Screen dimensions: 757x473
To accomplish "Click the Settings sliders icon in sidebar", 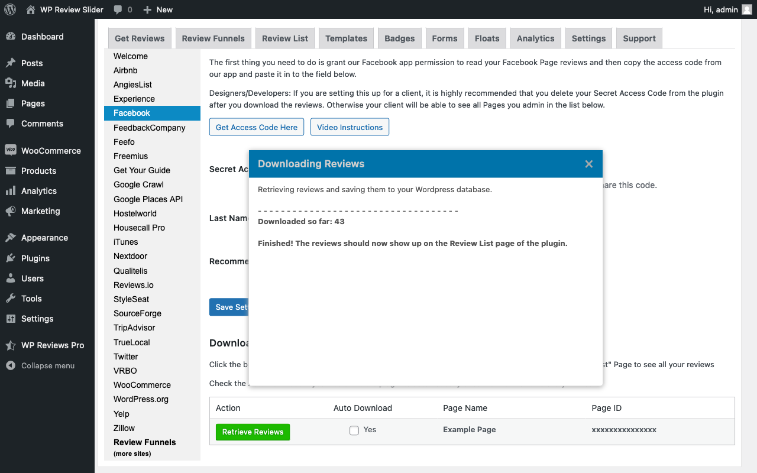I will tap(11, 319).
